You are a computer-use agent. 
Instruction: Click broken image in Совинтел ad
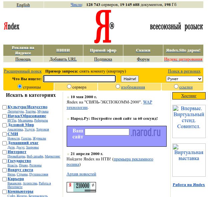tap(176, 108)
